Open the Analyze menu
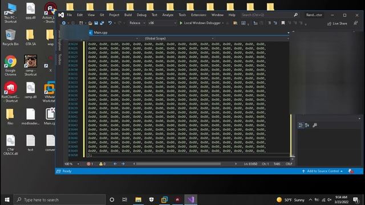Viewport: 365px width, 205px height. tap(168, 15)
